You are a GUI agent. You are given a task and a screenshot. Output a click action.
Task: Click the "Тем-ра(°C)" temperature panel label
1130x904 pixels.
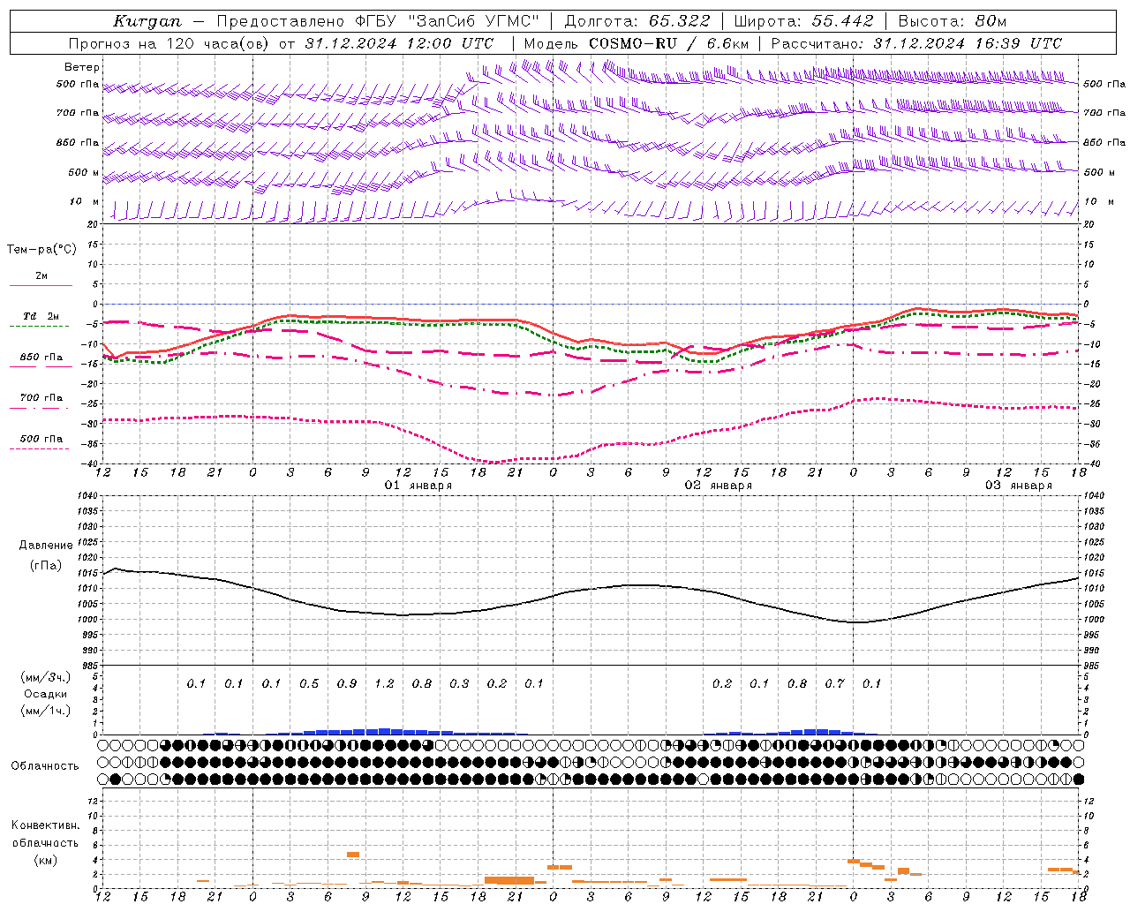coord(41,250)
